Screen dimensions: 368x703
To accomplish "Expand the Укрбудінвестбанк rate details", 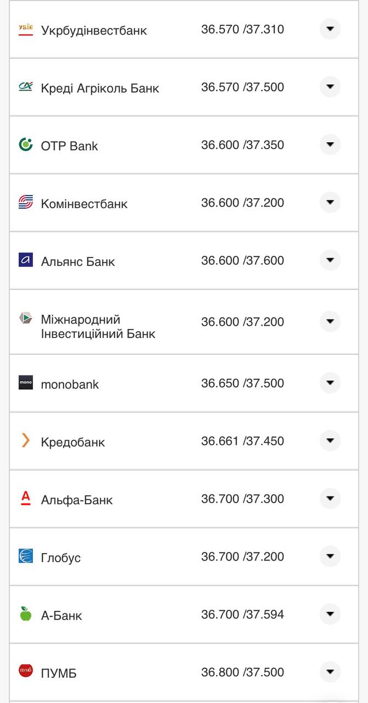I will [x=330, y=29].
